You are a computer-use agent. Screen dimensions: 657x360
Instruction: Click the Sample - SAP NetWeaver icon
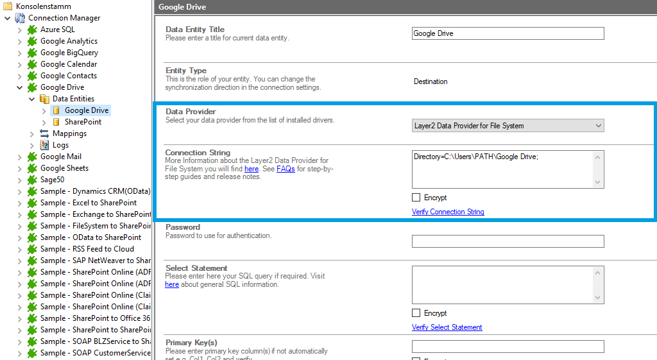[32, 261]
